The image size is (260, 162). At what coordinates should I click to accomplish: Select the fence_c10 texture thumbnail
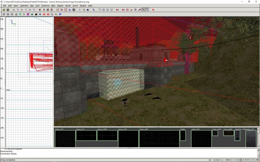point(65,139)
